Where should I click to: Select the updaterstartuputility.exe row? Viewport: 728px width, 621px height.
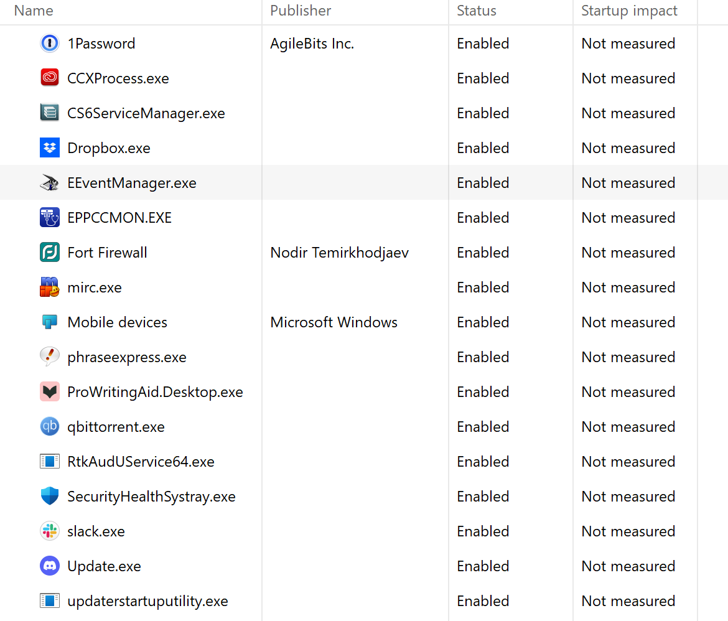pos(147,601)
